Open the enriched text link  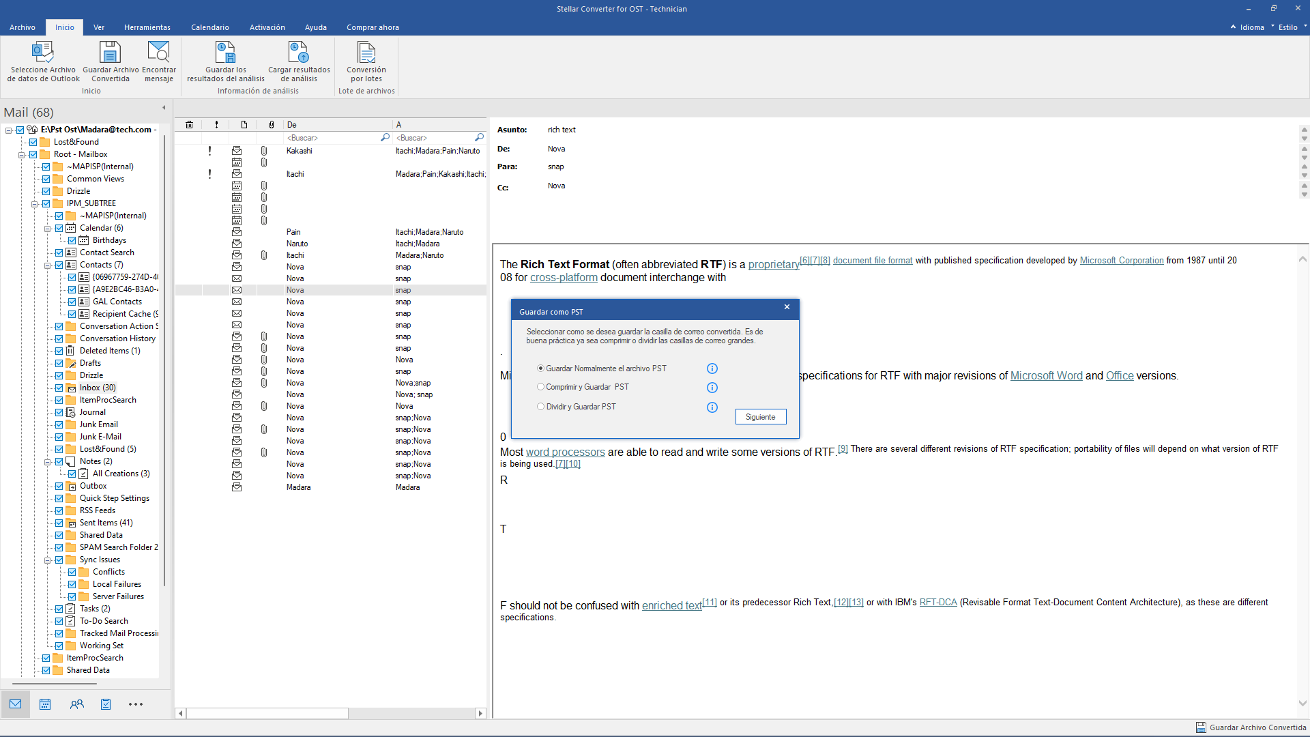pyautogui.click(x=672, y=606)
